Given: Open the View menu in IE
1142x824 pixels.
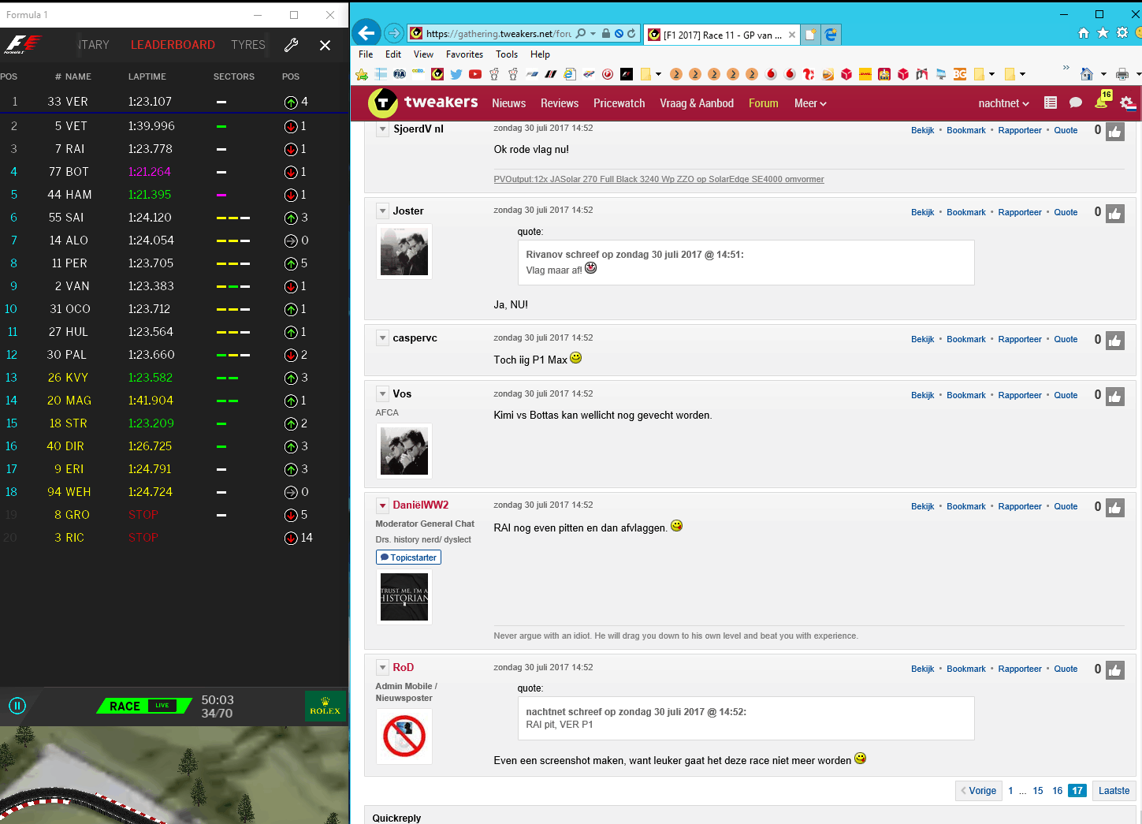Looking at the screenshot, I should point(423,54).
